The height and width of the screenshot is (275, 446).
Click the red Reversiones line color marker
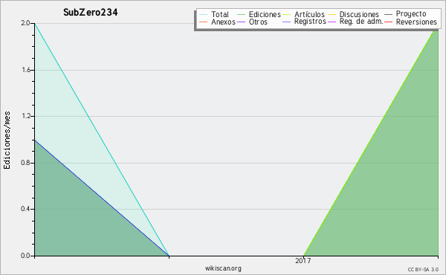coord(388,22)
